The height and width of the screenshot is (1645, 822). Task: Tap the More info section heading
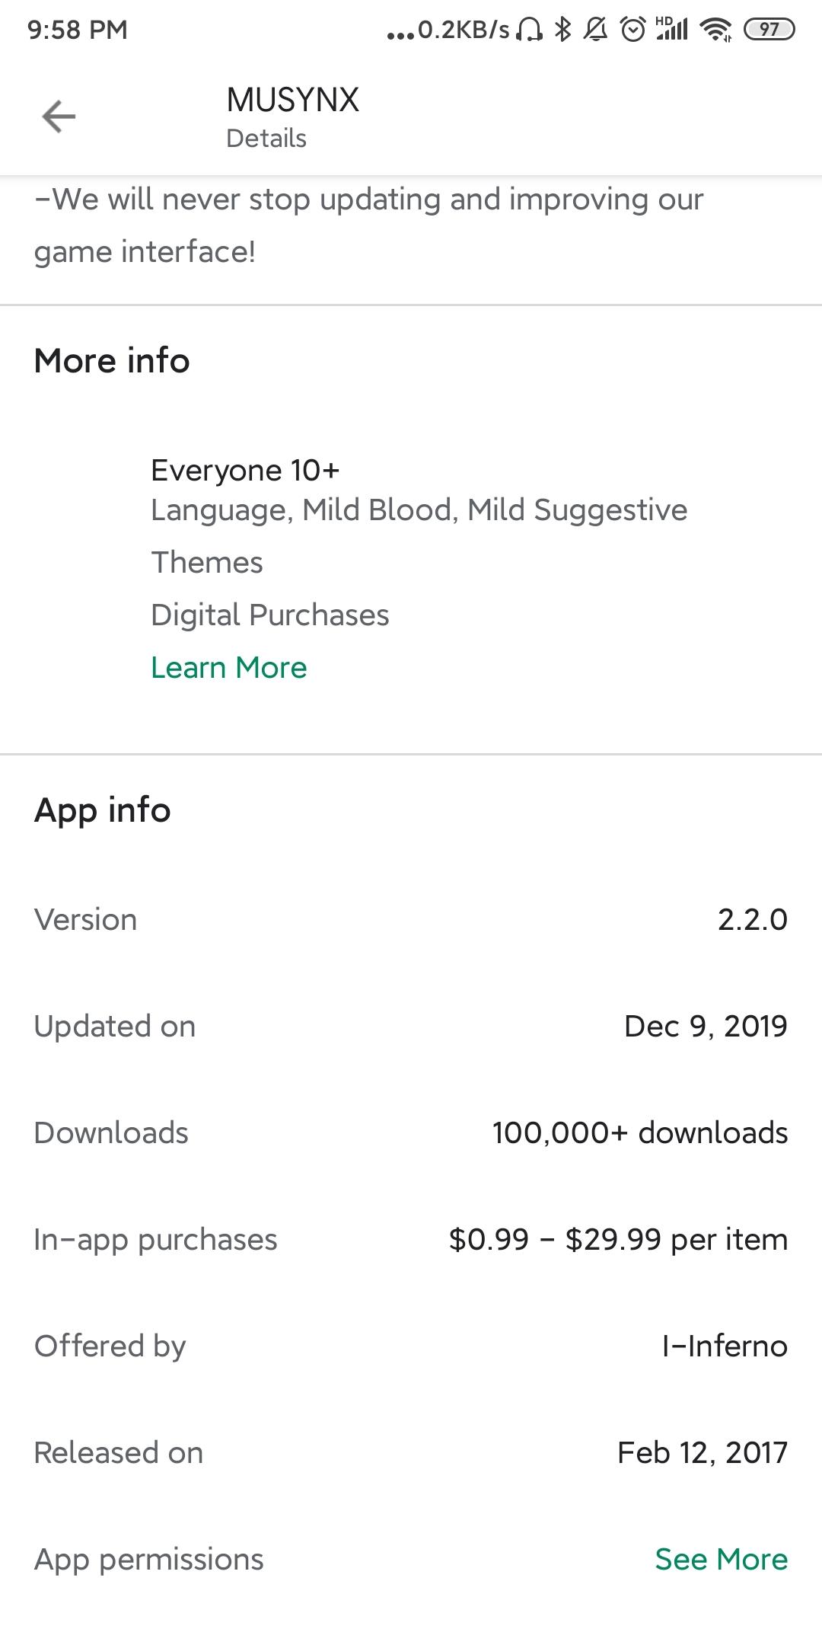[112, 360]
